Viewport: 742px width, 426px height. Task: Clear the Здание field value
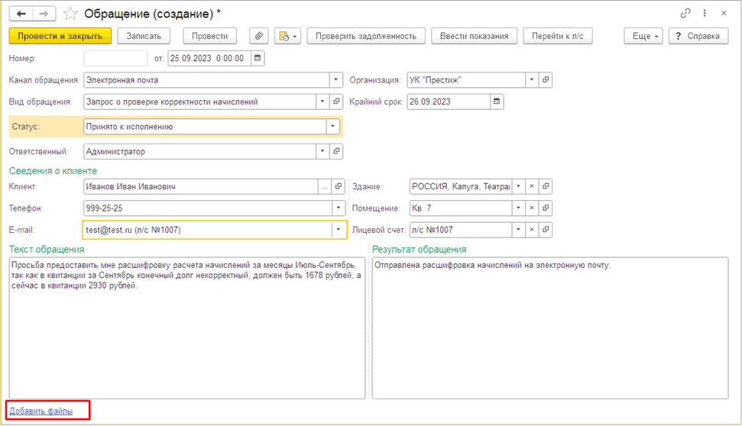pos(533,186)
